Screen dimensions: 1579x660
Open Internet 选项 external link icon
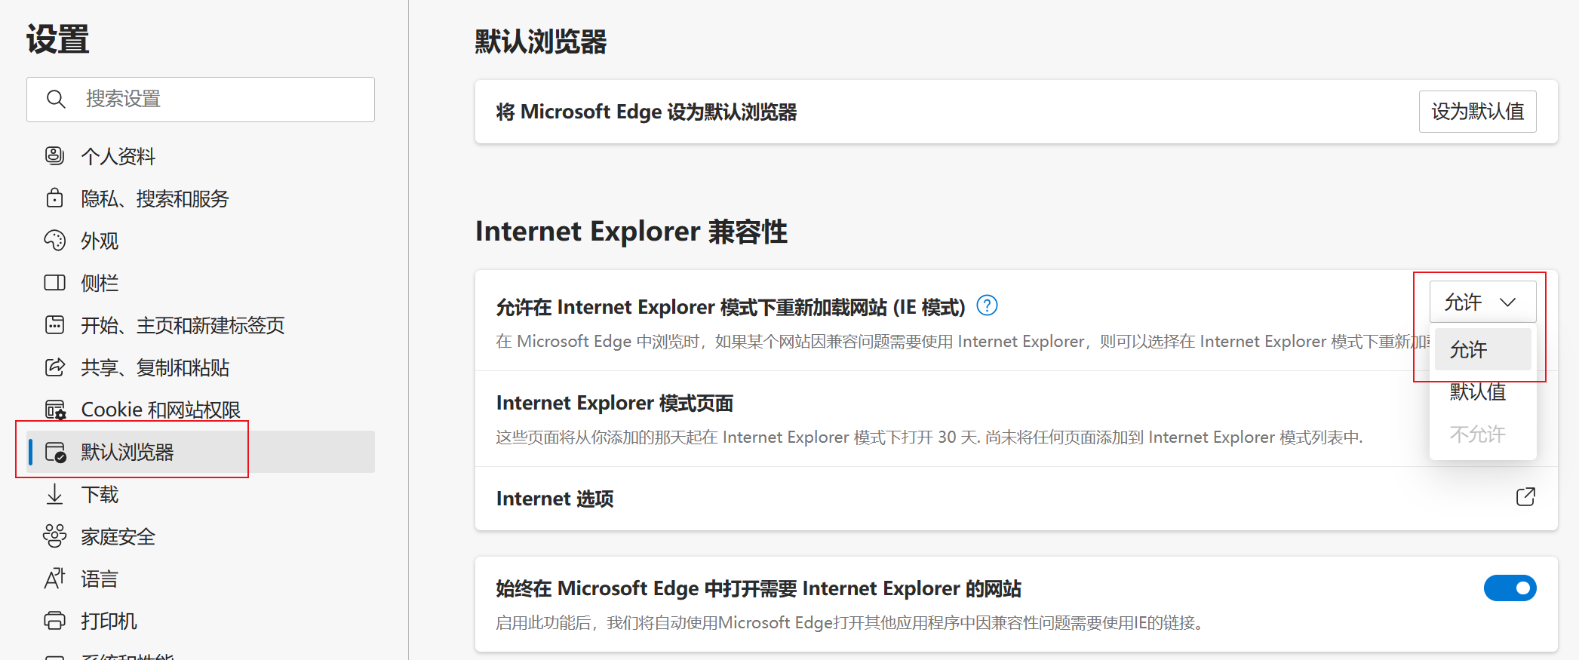click(1525, 497)
